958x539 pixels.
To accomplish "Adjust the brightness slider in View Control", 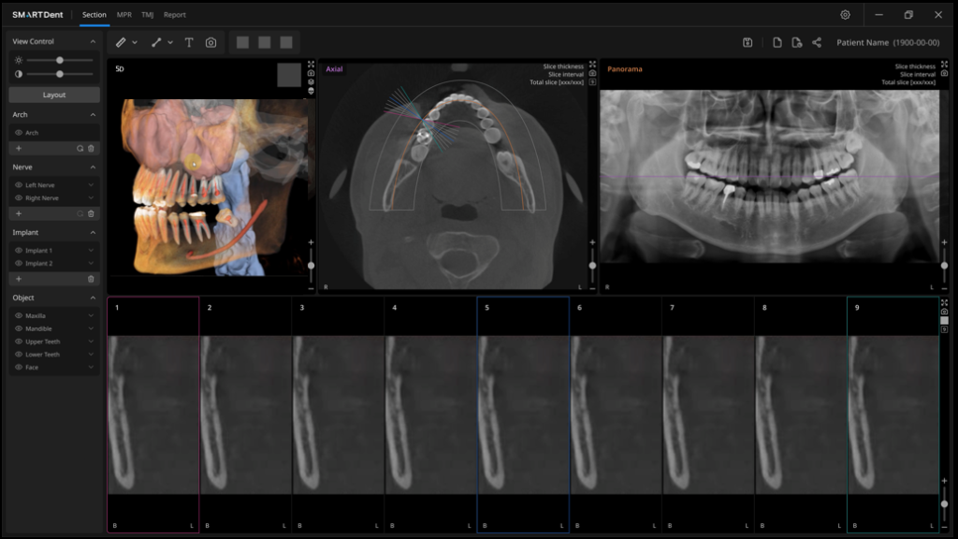I will [60, 59].
